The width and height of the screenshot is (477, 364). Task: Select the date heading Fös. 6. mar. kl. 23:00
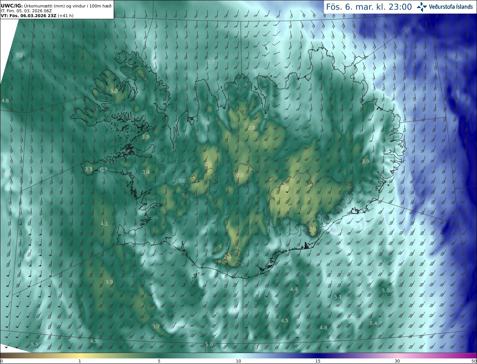[x=369, y=7]
